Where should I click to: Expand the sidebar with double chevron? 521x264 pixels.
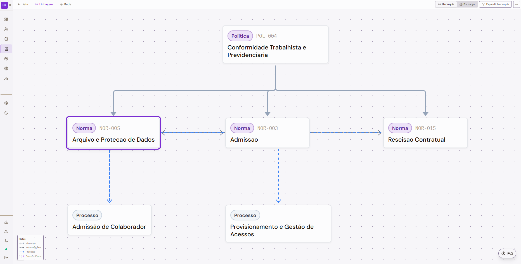(10, 5)
